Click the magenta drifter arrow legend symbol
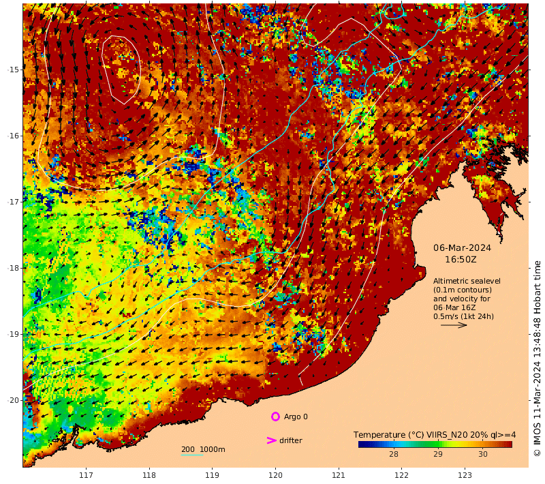The image size is (545, 484). [271, 440]
